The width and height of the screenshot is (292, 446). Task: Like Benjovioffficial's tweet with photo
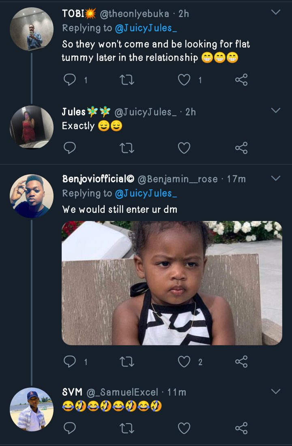pyautogui.click(x=184, y=362)
